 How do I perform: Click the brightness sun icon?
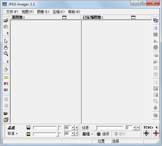point(156,28)
